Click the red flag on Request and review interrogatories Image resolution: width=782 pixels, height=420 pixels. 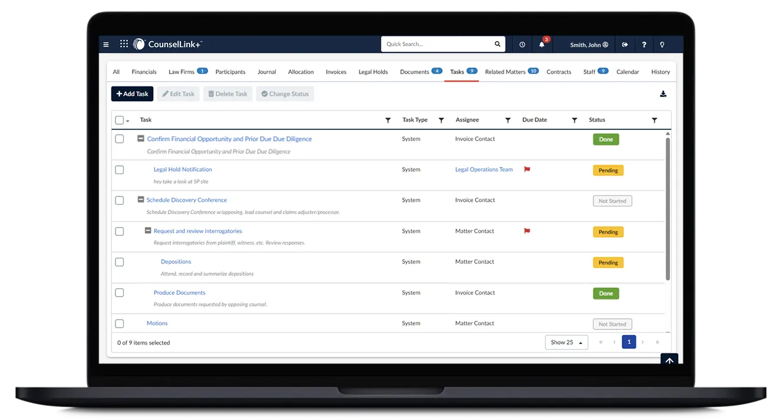527,231
